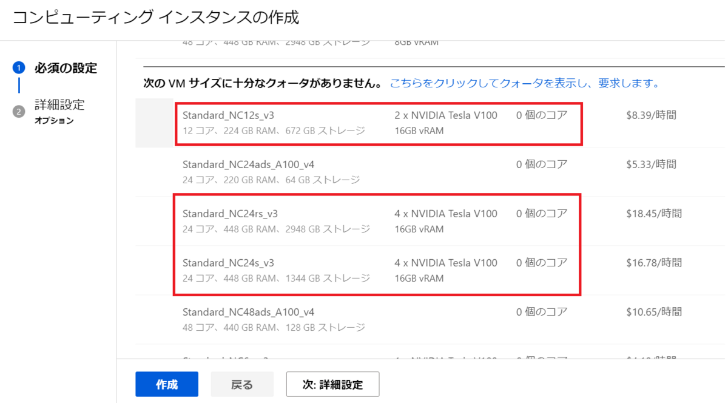Click the selection cell of Standard_NC12s_v3 row
Screen dimensions: 728x403
point(155,123)
